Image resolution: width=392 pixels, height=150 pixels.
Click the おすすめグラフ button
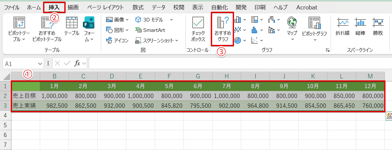(x=223, y=29)
